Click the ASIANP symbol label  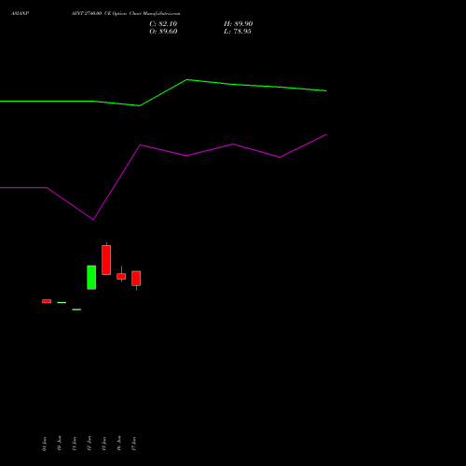pos(20,14)
